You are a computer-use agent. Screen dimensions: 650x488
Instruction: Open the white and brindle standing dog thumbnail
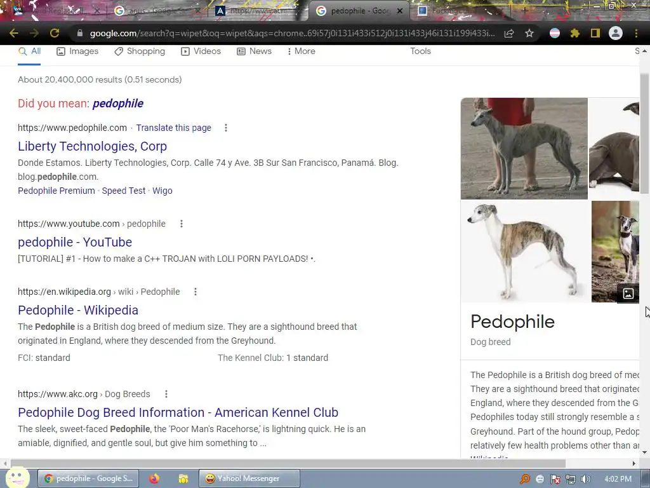tap(525, 252)
